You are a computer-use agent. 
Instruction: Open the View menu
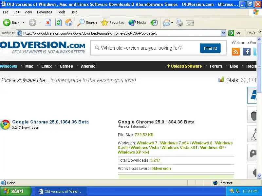pyautogui.click(x=28, y=12)
